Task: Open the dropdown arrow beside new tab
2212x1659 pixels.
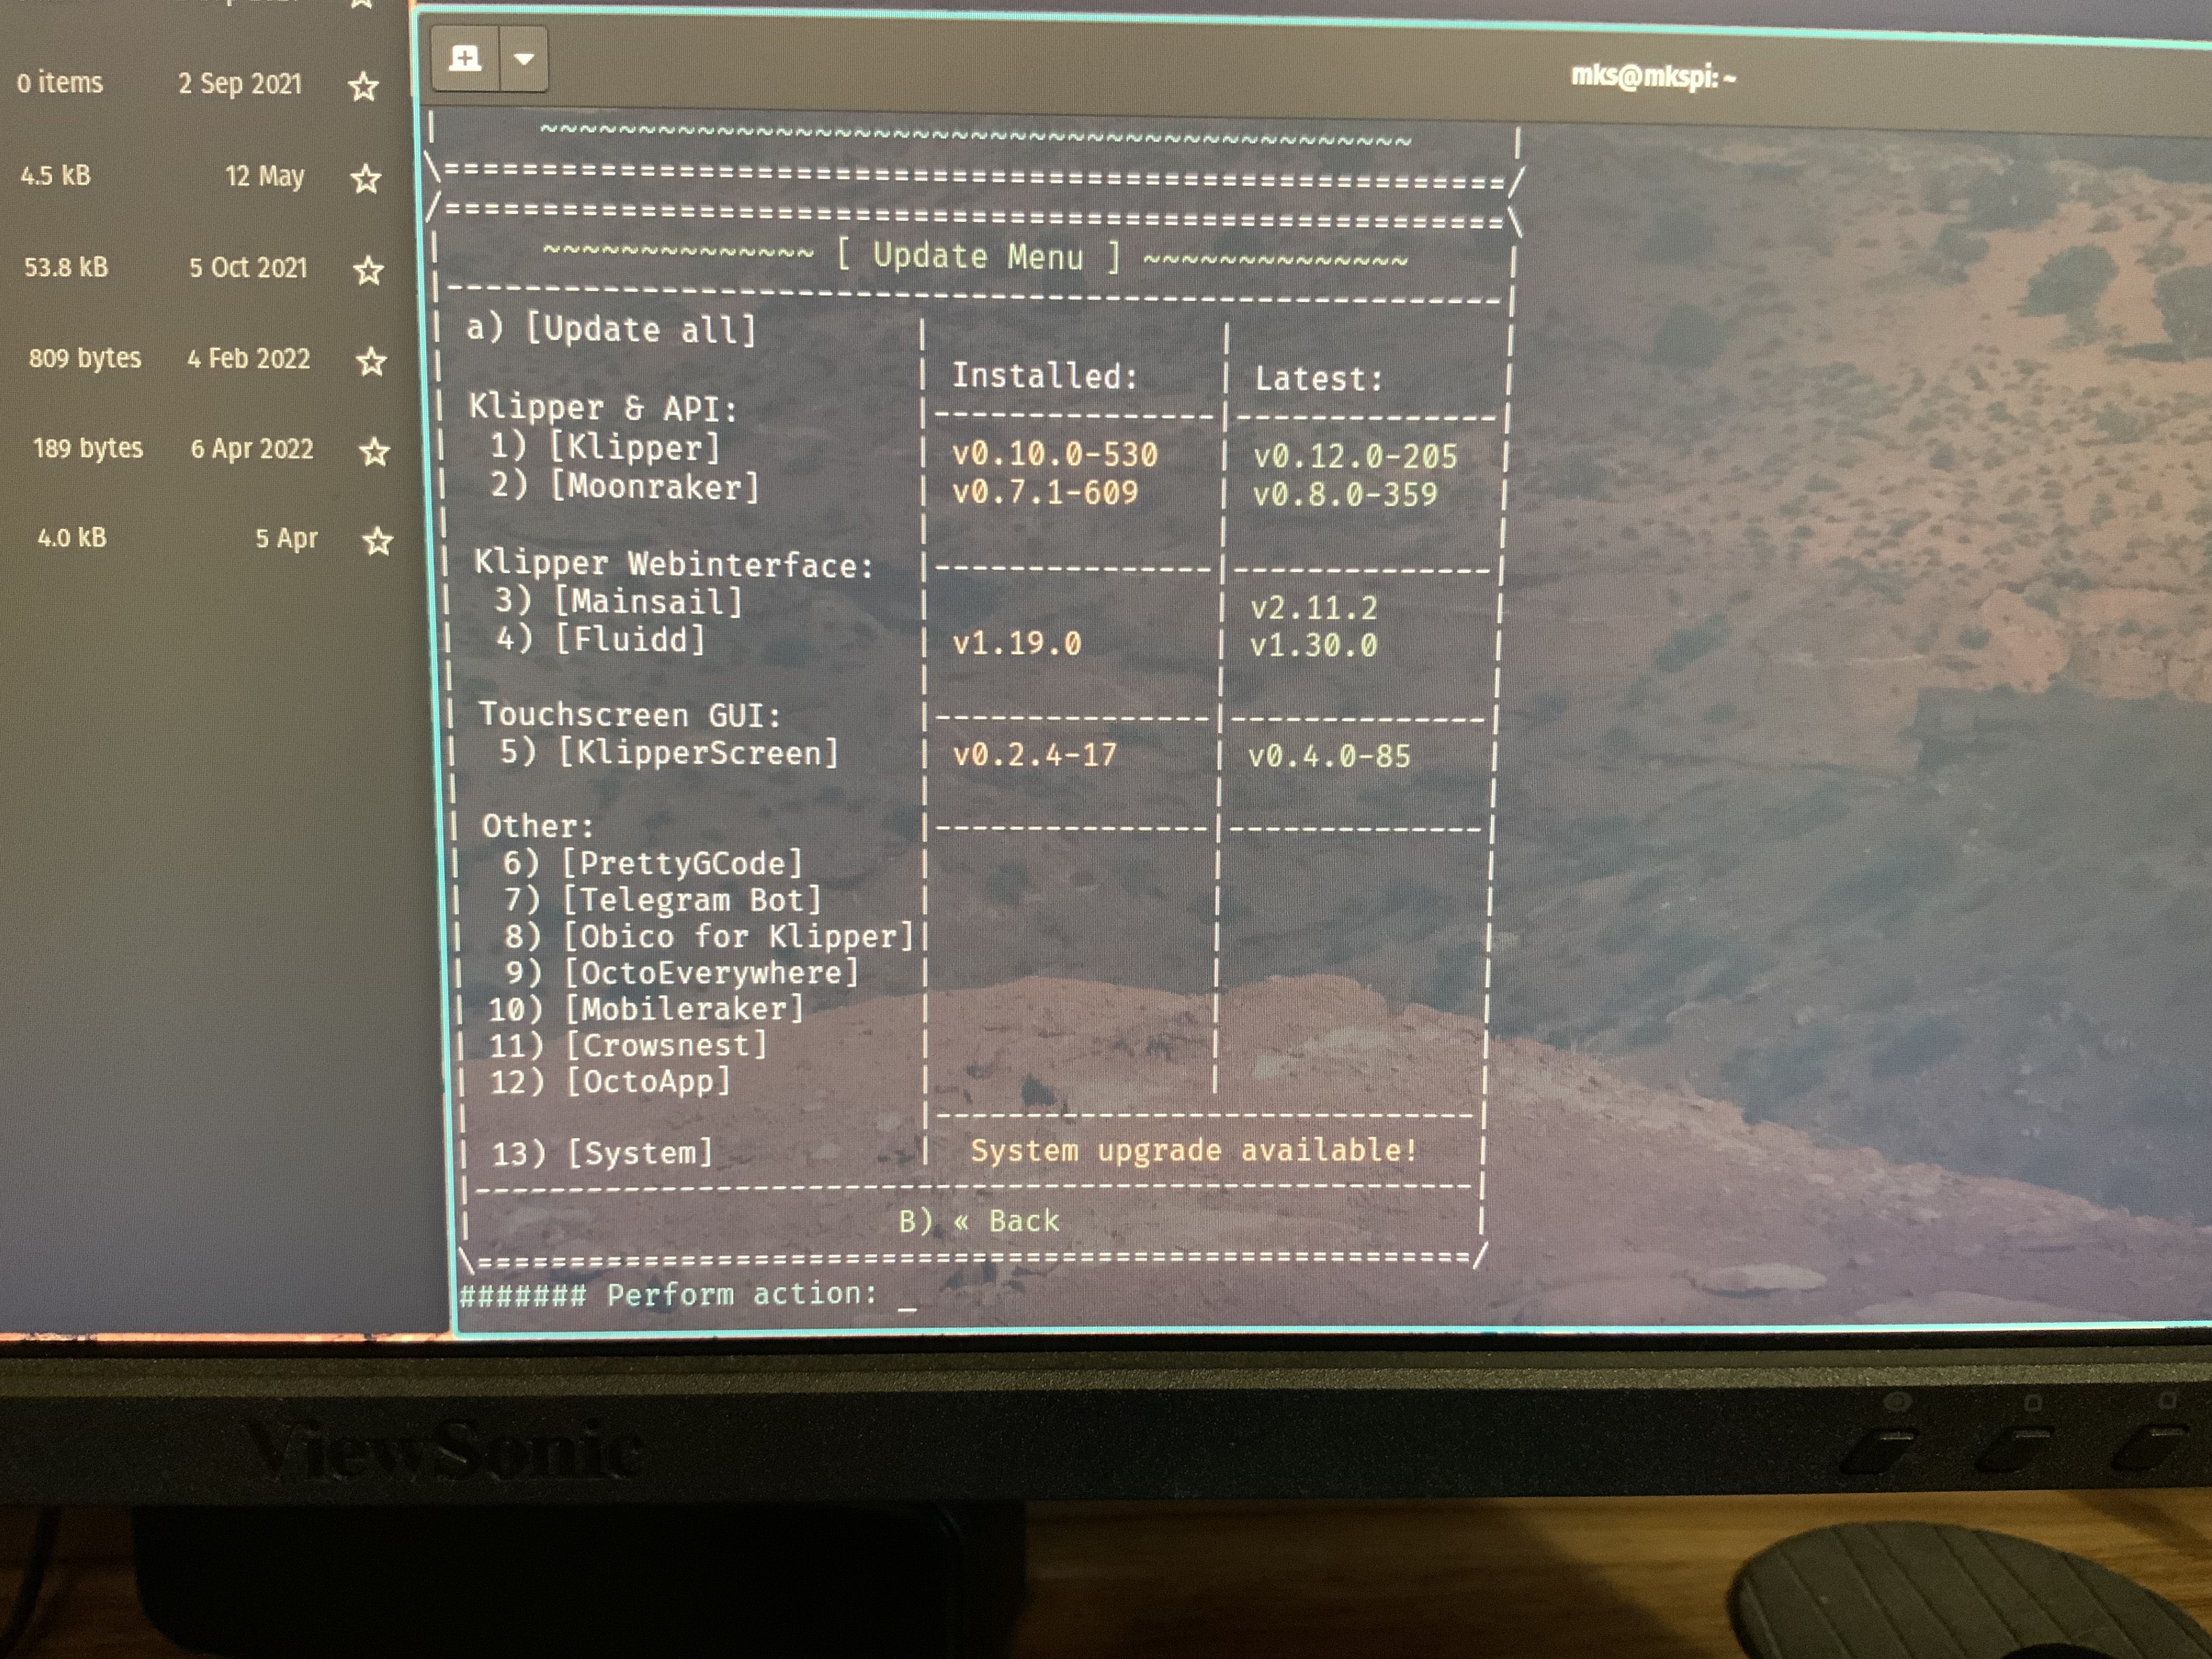Action: (x=524, y=59)
